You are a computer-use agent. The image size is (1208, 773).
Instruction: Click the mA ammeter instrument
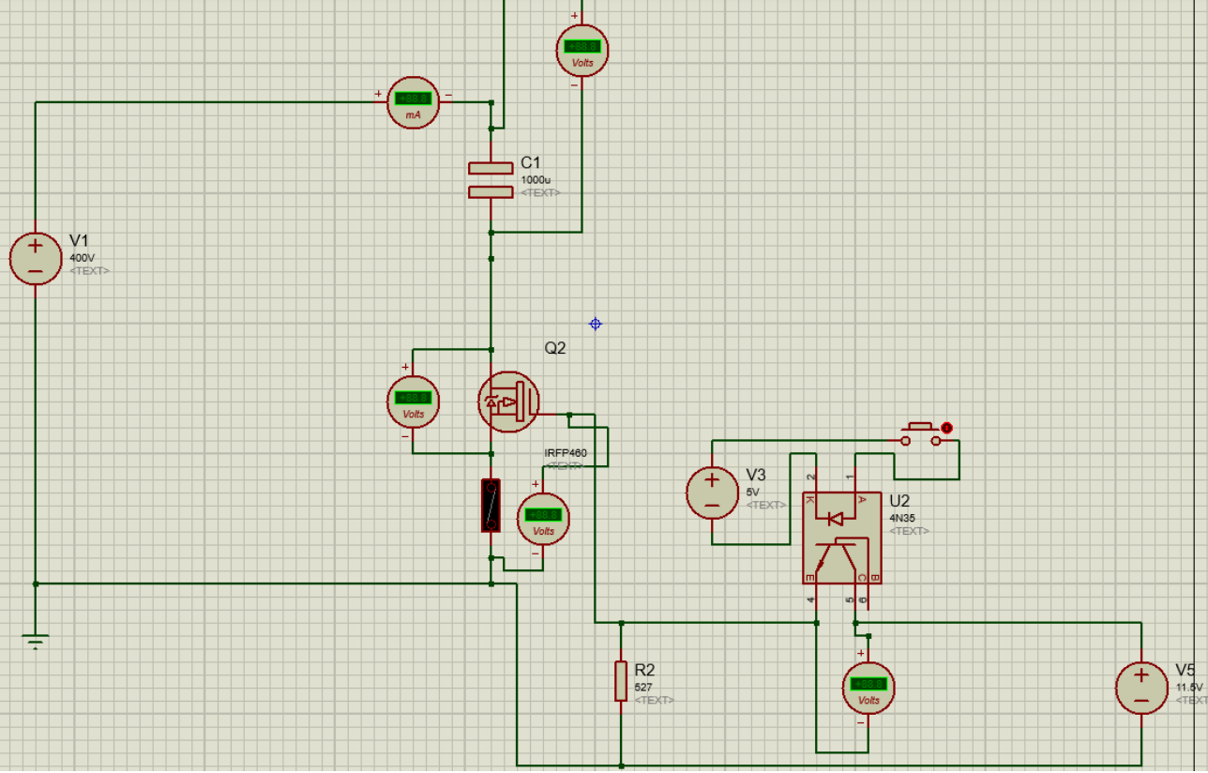pos(413,103)
